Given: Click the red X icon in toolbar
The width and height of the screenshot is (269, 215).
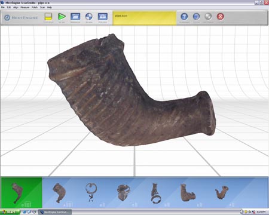Looking at the screenshot, I should [221, 17].
